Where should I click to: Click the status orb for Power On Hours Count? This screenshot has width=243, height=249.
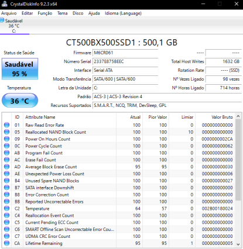point(6,139)
